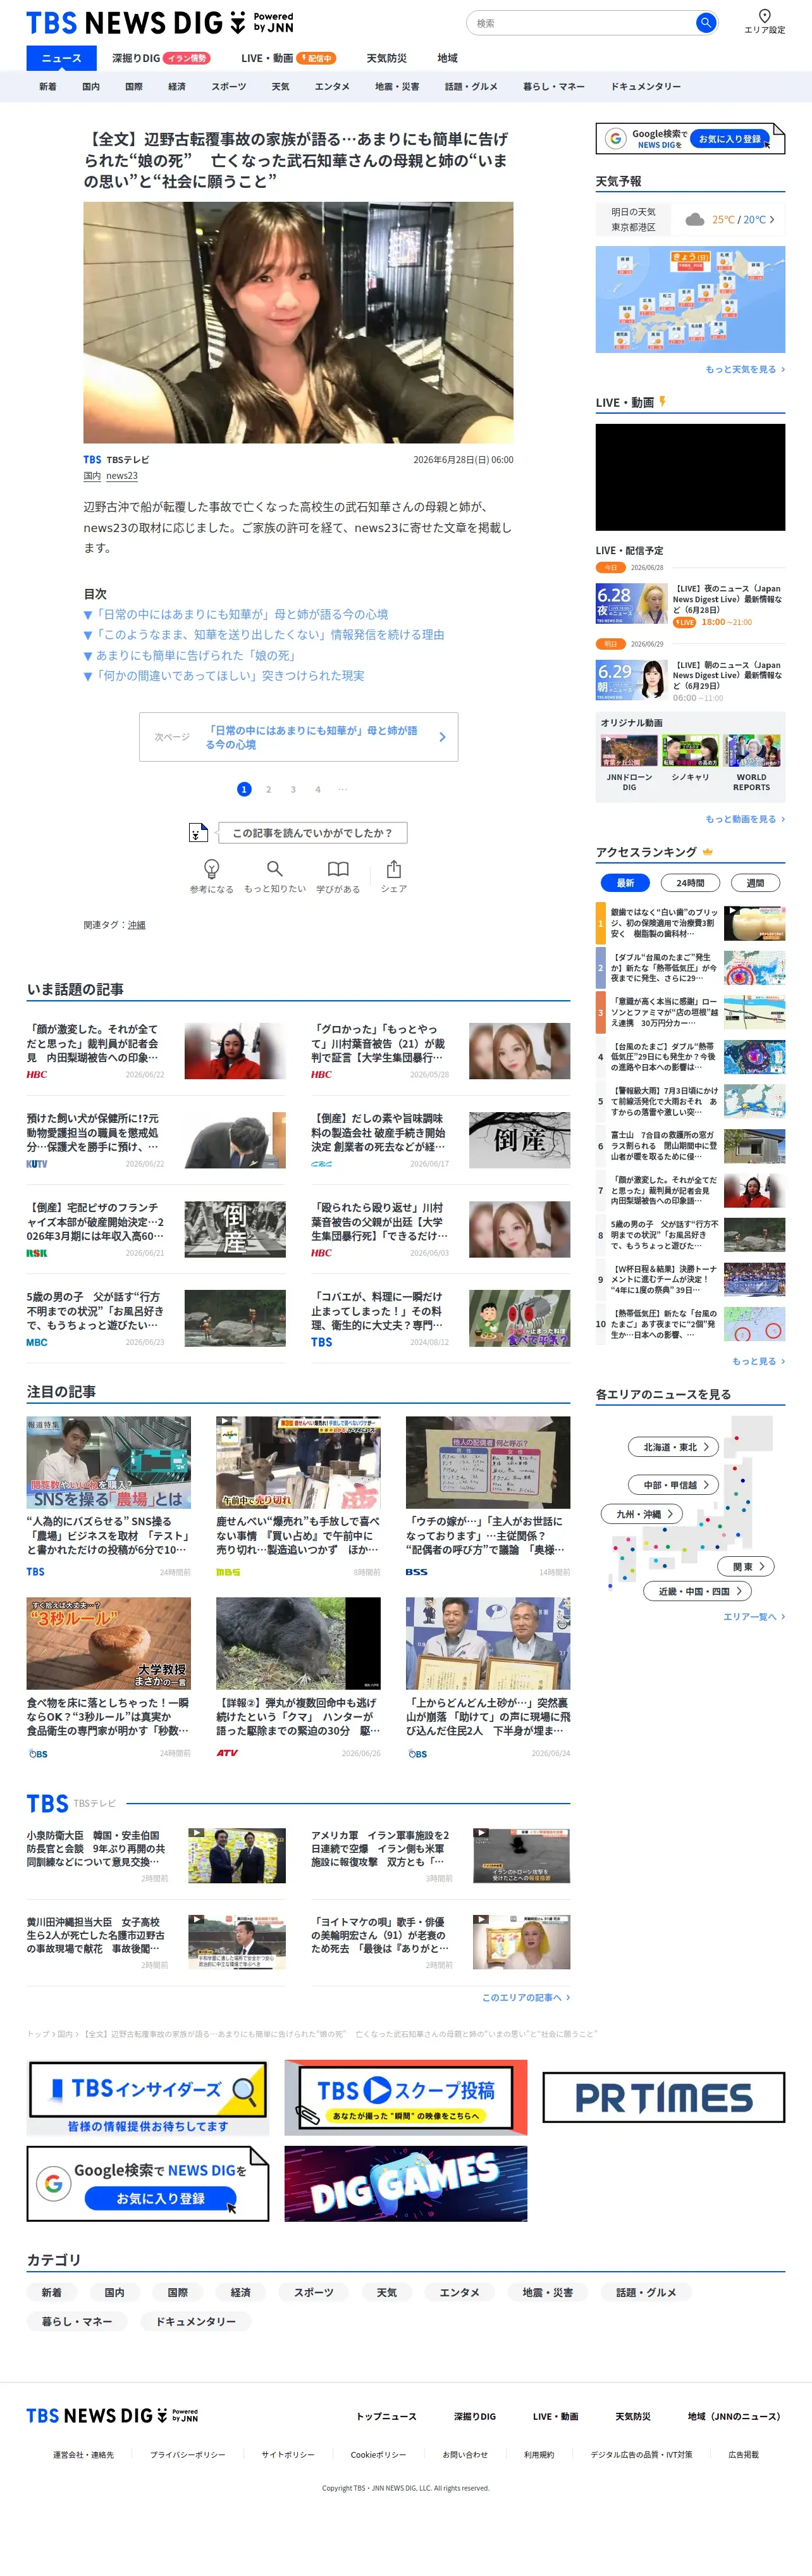Click the TBSスクープ投稿 banner
This screenshot has width=812, height=2576.
pyautogui.click(x=405, y=2097)
